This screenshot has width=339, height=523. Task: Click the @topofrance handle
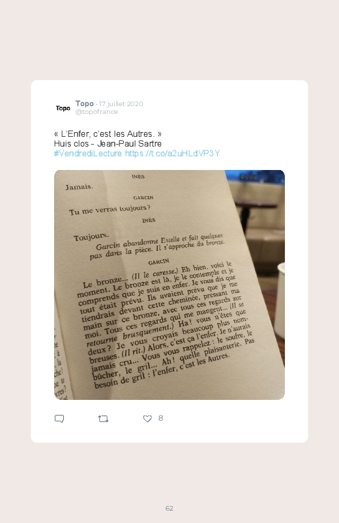click(96, 112)
